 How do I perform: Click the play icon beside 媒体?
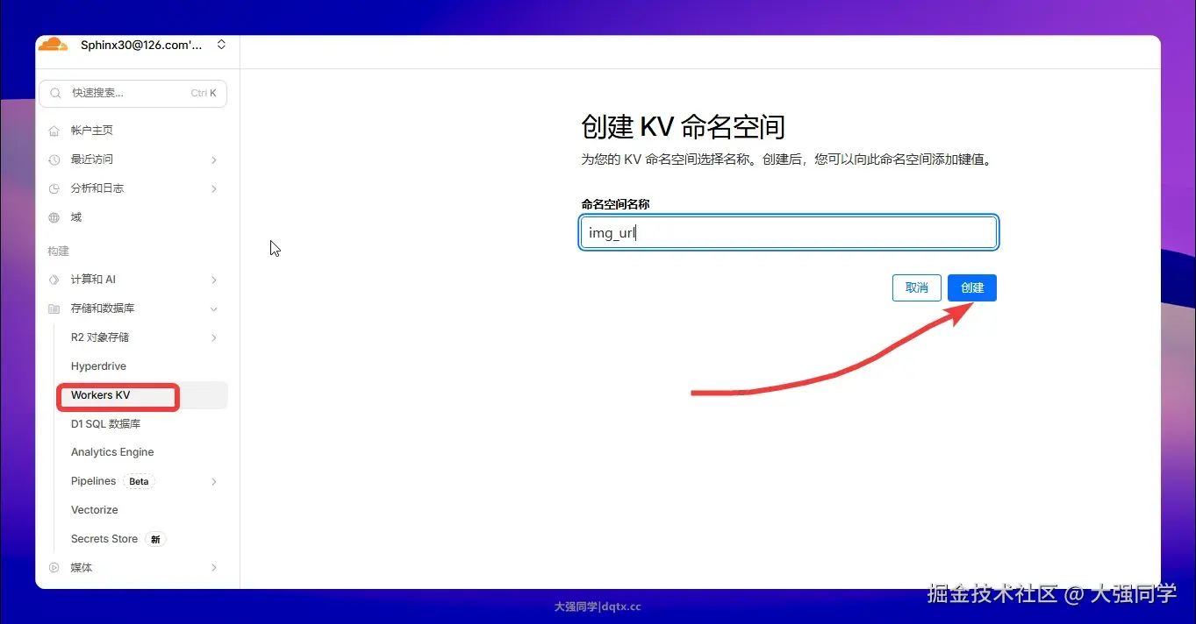(54, 568)
